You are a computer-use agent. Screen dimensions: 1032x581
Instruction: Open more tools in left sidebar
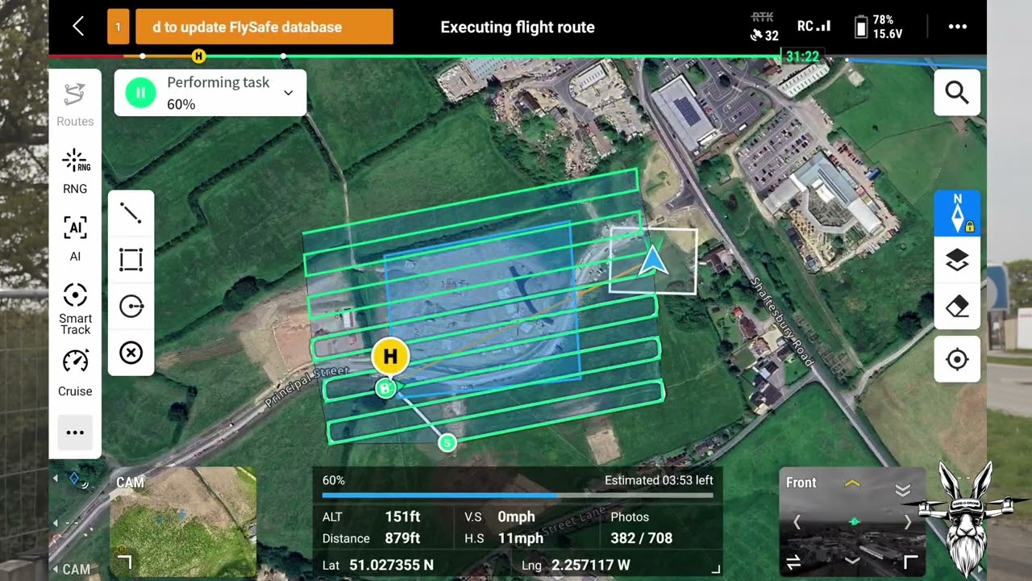point(75,433)
